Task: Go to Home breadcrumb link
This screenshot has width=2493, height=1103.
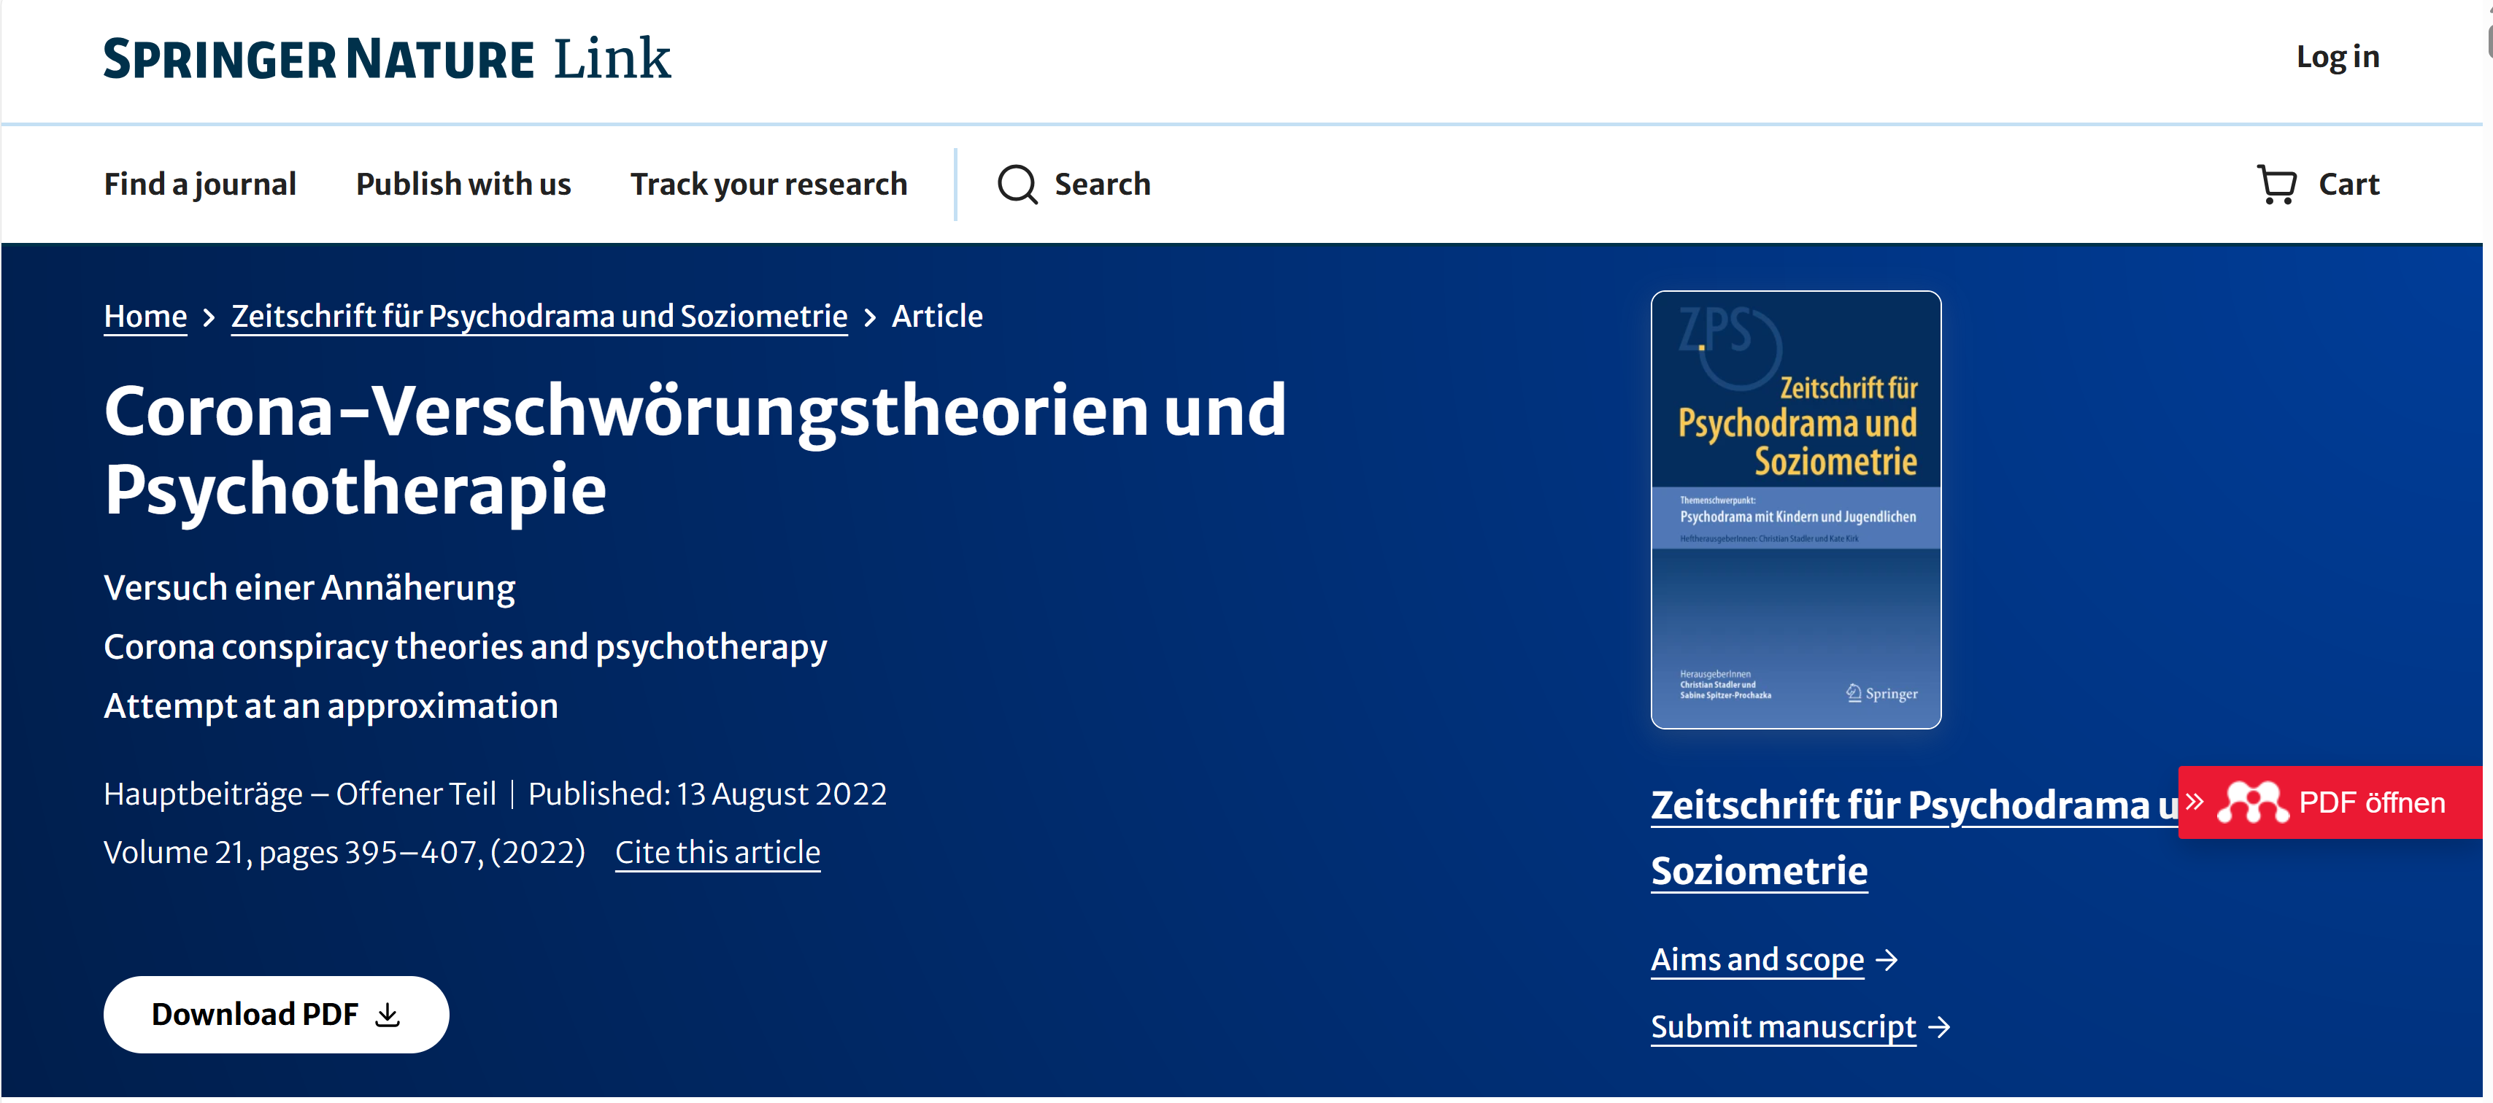Action: (x=145, y=317)
